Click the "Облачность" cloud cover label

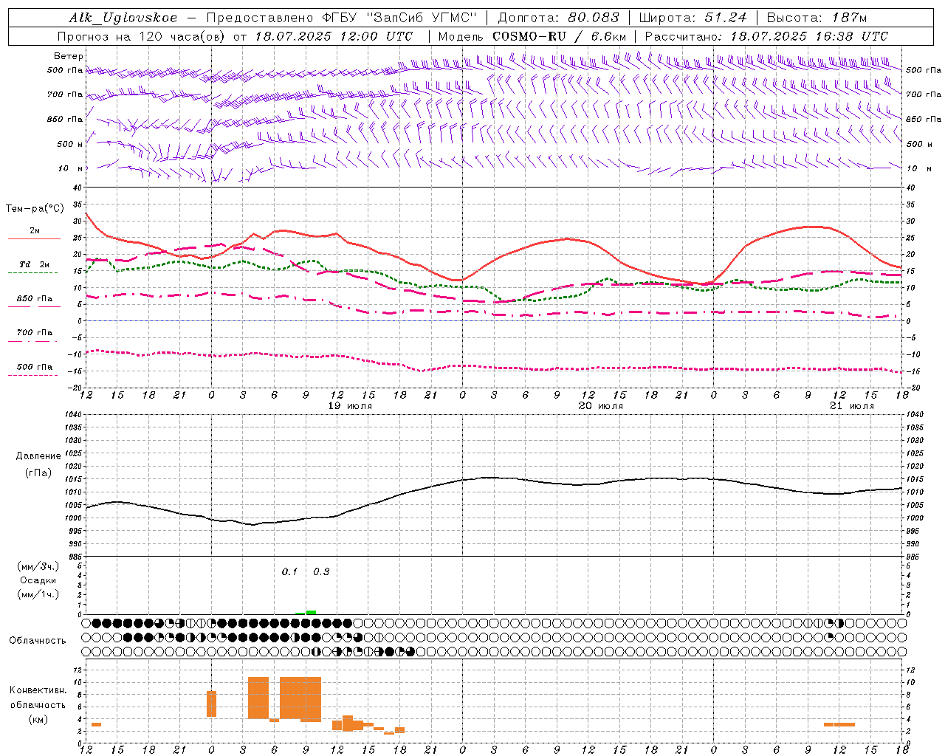38,641
